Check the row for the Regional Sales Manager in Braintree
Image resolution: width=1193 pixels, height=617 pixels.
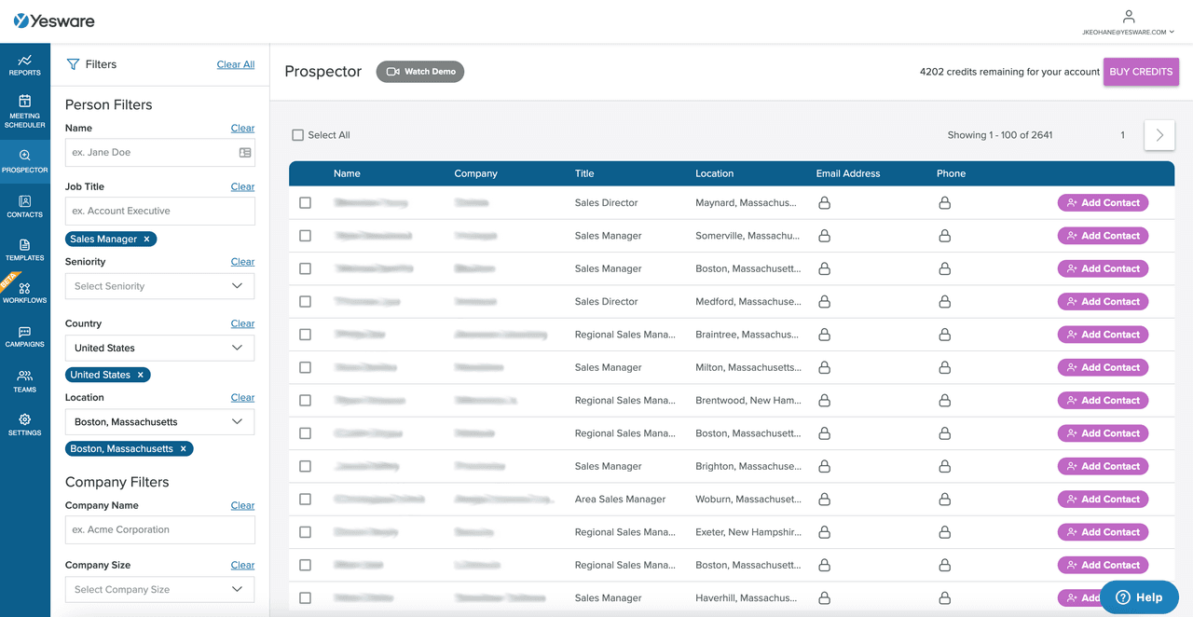(x=305, y=334)
